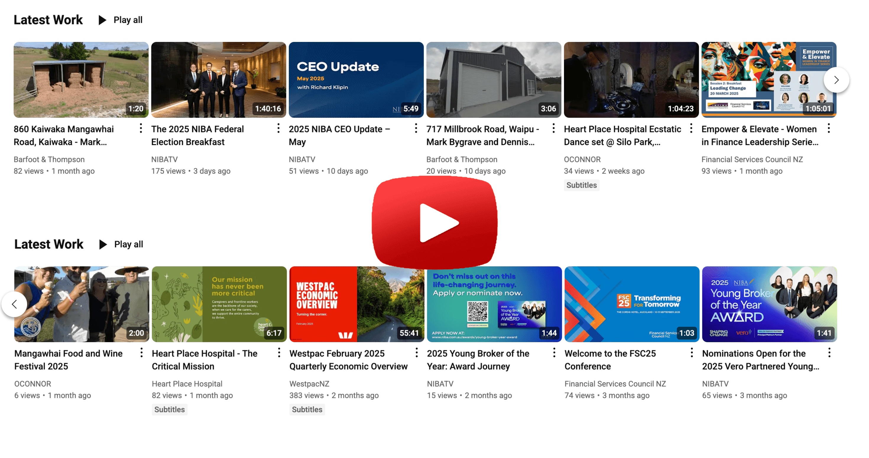Open three-dot menu for Mangawhai Food and Wine Festival

point(141,353)
